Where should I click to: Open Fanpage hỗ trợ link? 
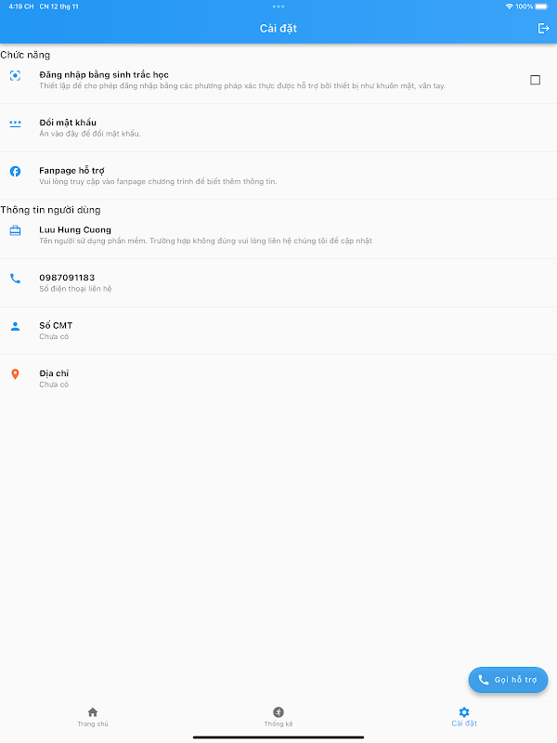point(278,176)
